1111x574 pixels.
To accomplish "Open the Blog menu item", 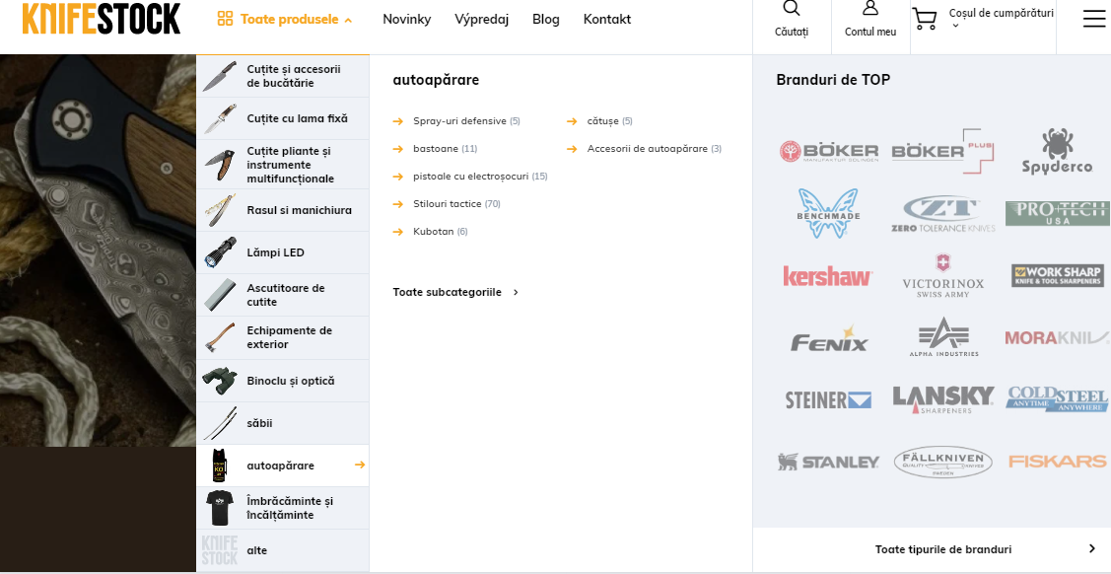I will 545,19.
